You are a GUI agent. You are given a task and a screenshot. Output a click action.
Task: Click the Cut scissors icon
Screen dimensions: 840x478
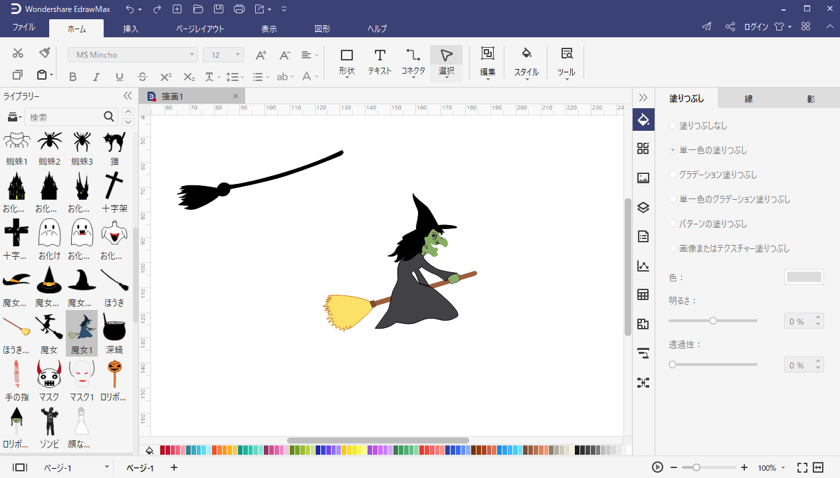coord(18,54)
